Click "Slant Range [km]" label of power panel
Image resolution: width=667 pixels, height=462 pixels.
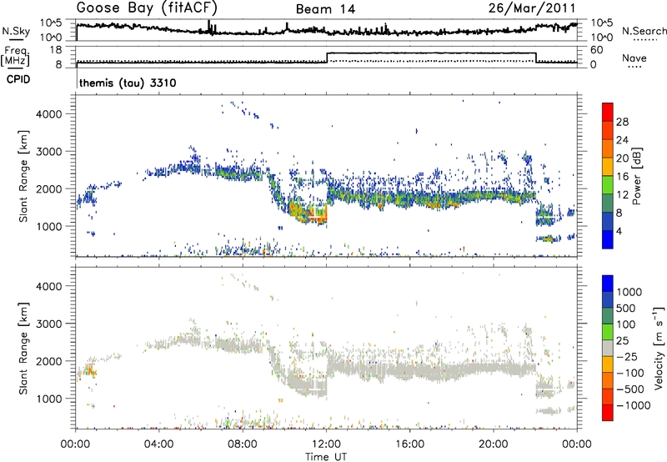[23, 176]
